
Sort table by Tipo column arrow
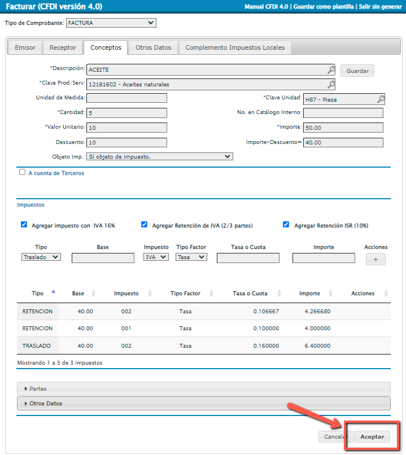(54, 292)
